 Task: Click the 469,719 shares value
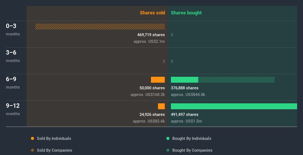[x=151, y=35]
